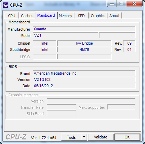Screen dimensions: 145x144
Task: Open the Caches tab
Action: pos(27,16)
